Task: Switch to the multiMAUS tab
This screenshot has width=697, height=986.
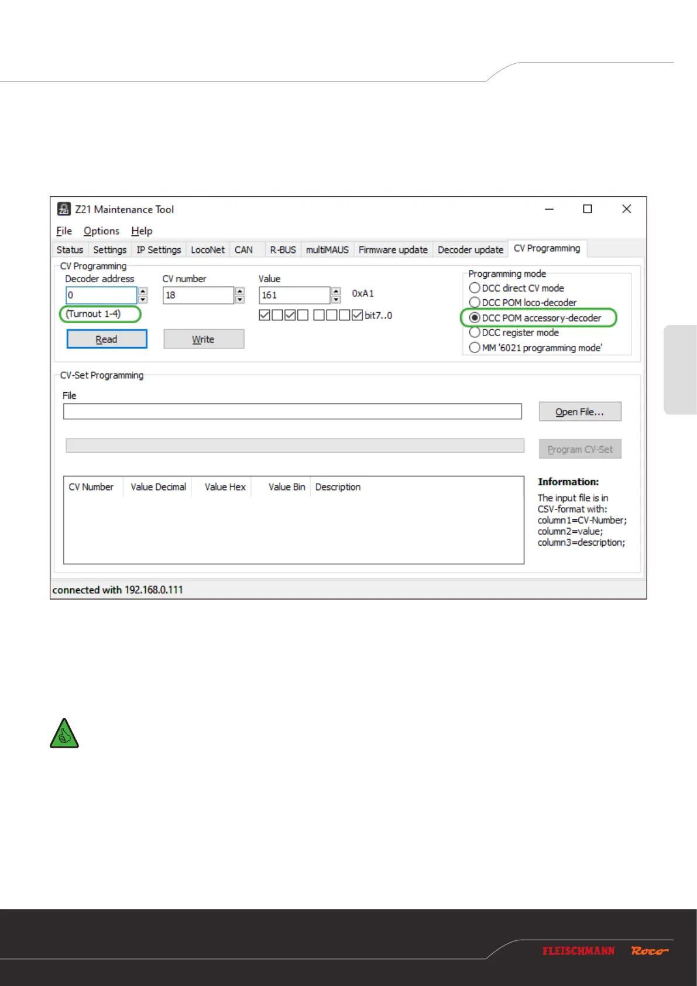Action: (x=327, y=250)
